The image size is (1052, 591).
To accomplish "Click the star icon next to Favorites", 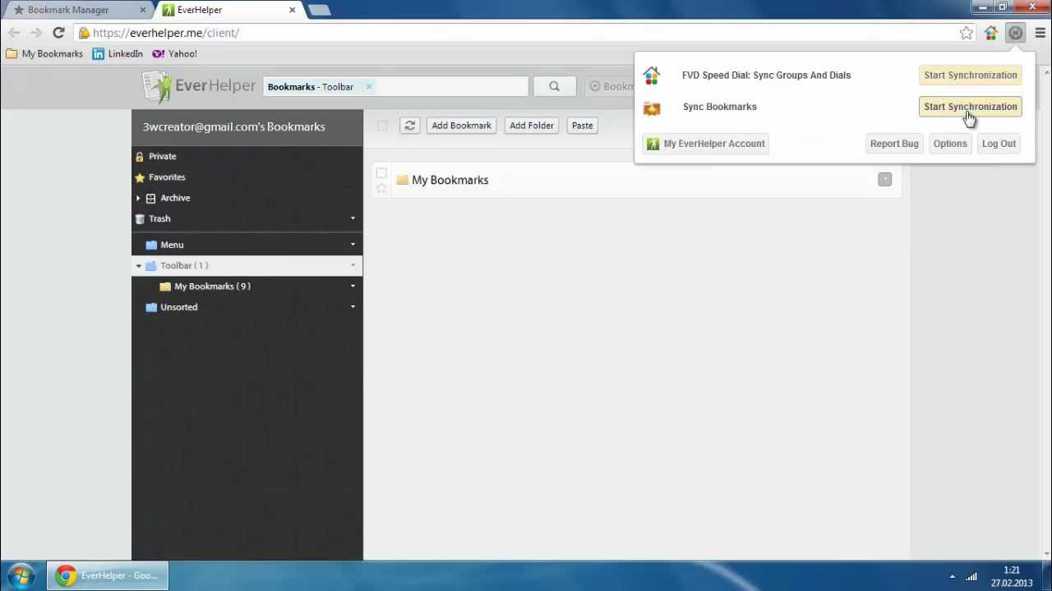I will click(140, 177).
